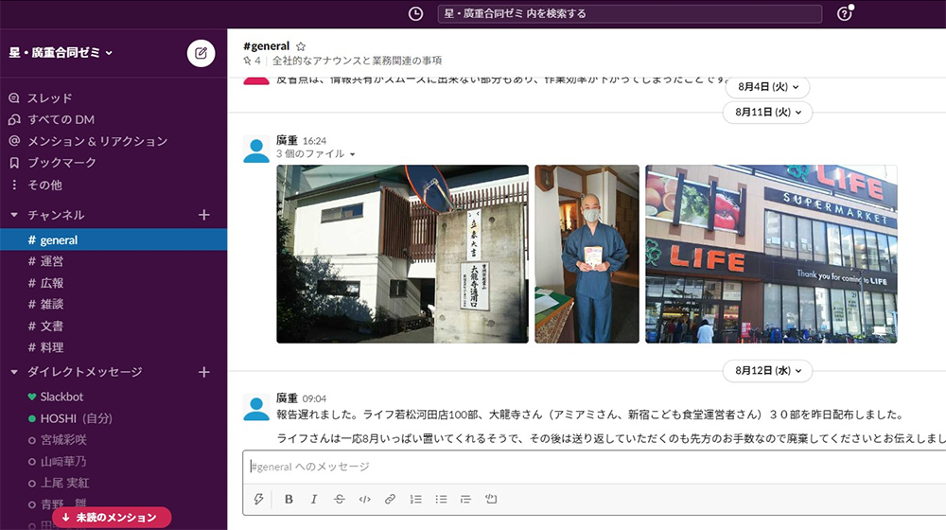The height and width of the screenshot is (530, 946).
Task: Compose a new message with pencil icon
Action: 201,53
